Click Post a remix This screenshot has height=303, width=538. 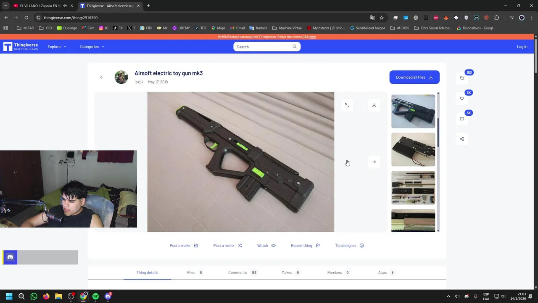click(x=227, y=246)
